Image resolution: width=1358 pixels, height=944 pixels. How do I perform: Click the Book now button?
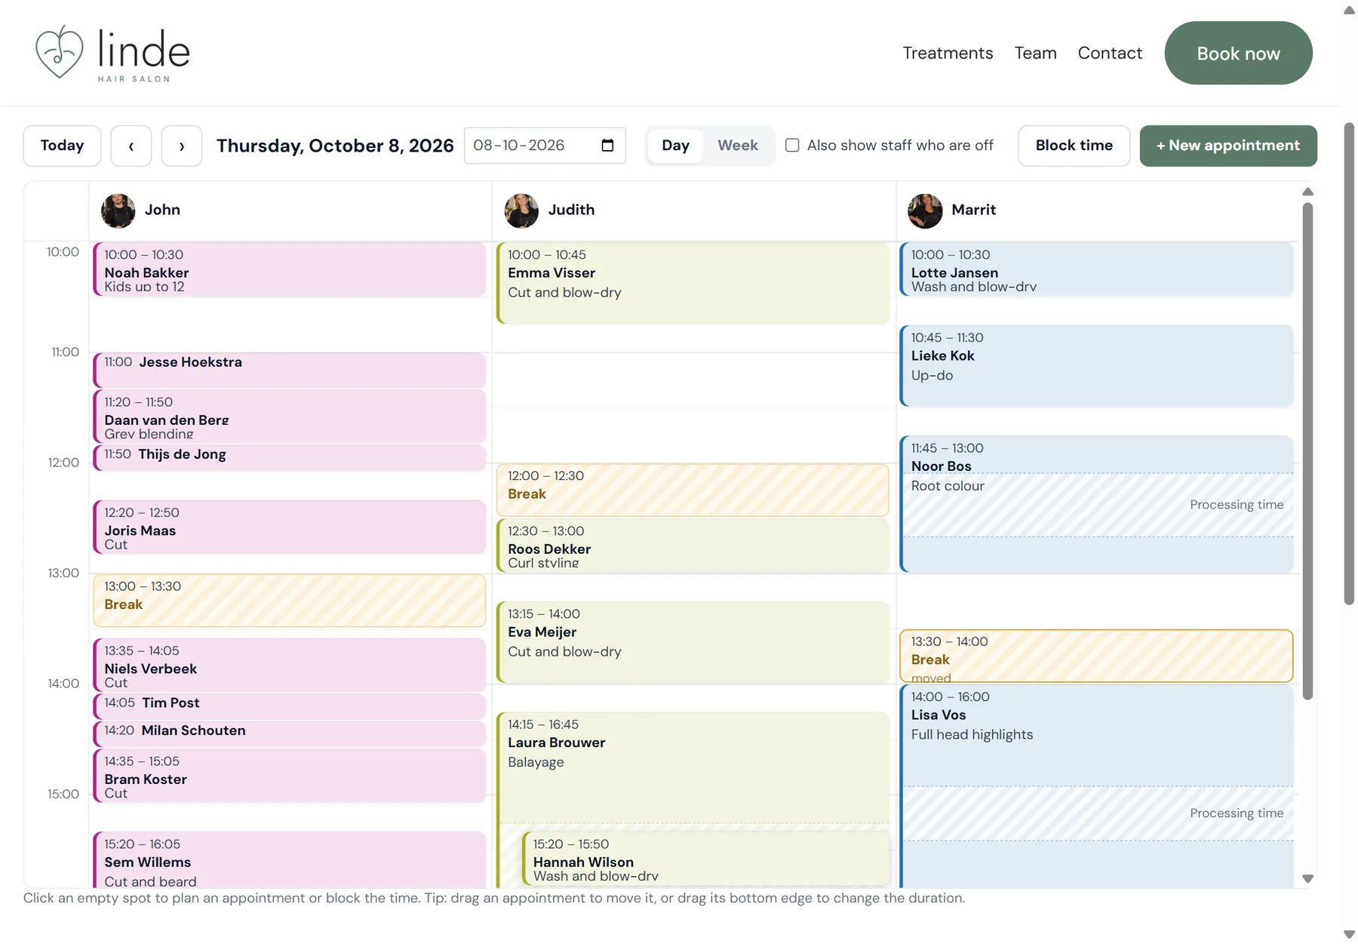(x=1238, y=53)
